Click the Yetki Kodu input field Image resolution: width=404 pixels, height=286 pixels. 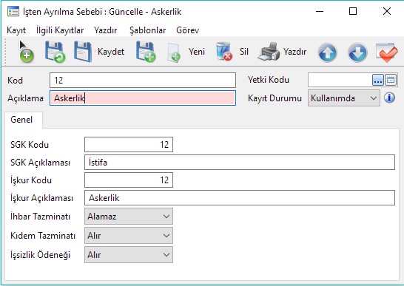click(340, 80)
